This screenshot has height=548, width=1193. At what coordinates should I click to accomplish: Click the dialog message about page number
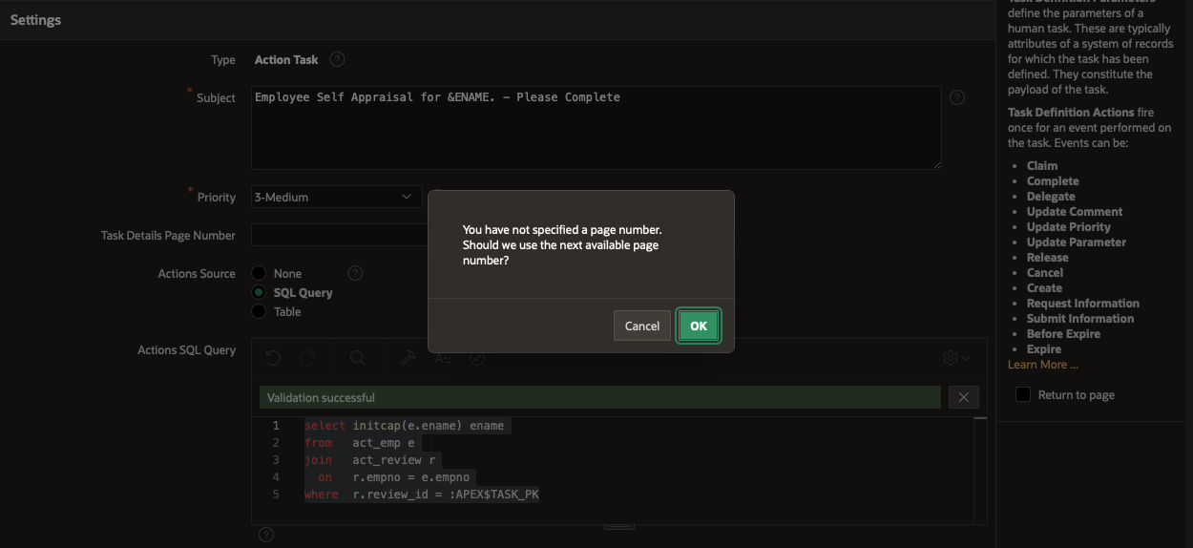coord(562,245)
